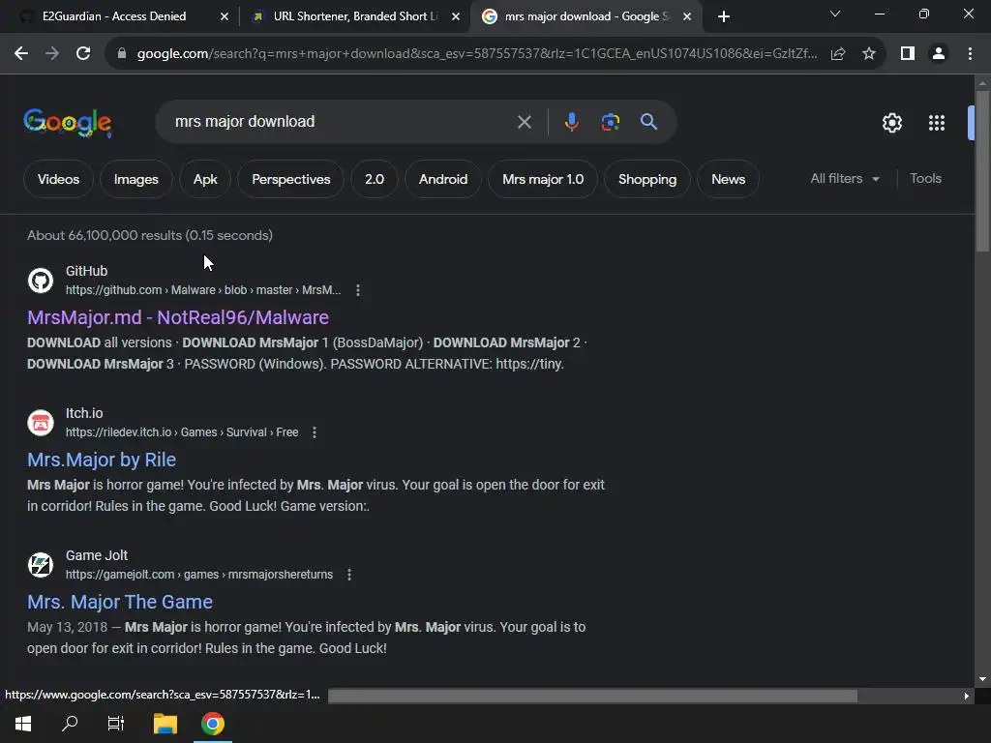The image size is (991, 743).
Task: Open the search Tools options
Action: click(925, 179)
